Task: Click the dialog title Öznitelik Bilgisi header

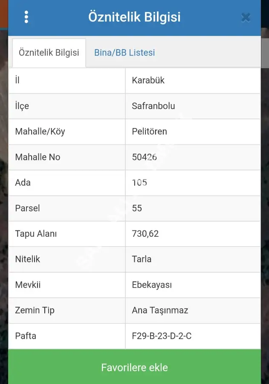Action: point(134,17)
